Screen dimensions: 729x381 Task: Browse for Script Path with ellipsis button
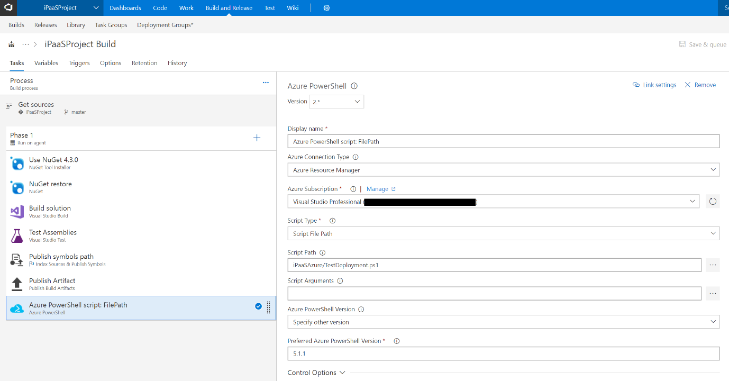coord(713,265)
